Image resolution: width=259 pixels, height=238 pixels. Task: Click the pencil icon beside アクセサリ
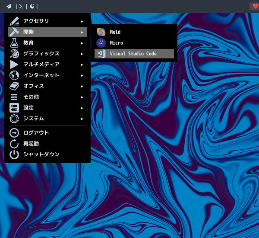14,21
